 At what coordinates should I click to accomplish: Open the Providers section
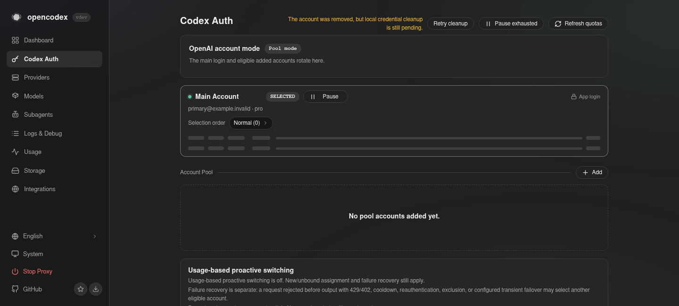[54, 77]
